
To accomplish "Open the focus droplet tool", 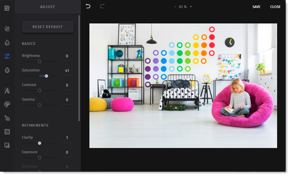I will click(x=7, y=70).
